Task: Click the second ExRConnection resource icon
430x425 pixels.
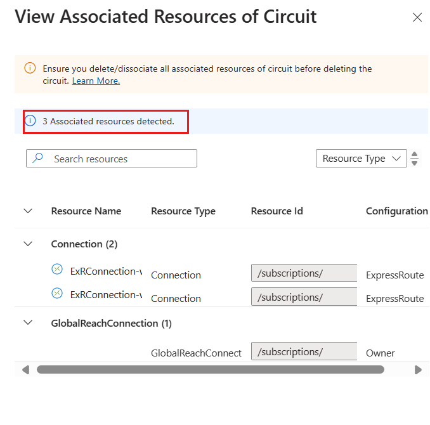Action: (x=57, y=293)
